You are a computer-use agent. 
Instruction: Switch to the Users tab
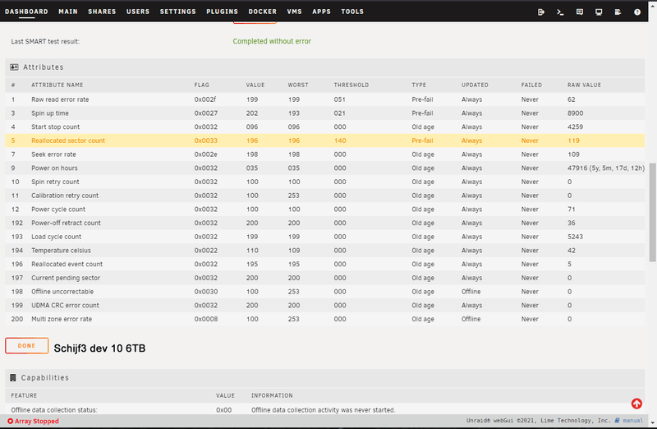(138, 12)
